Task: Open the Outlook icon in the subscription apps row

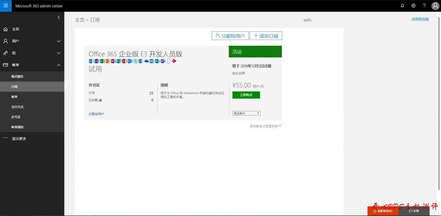Action: pyautogui.click(x=91, y=61)
